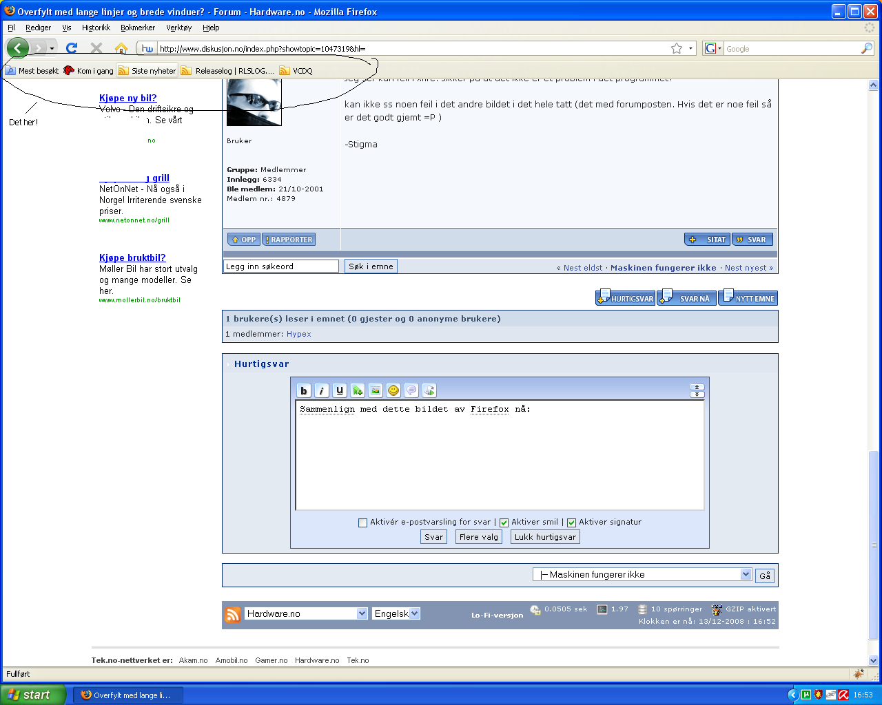The width and height of the screenshot is (882, 705).
Task: Open the Rediger menu
Action: coord(38,28)
